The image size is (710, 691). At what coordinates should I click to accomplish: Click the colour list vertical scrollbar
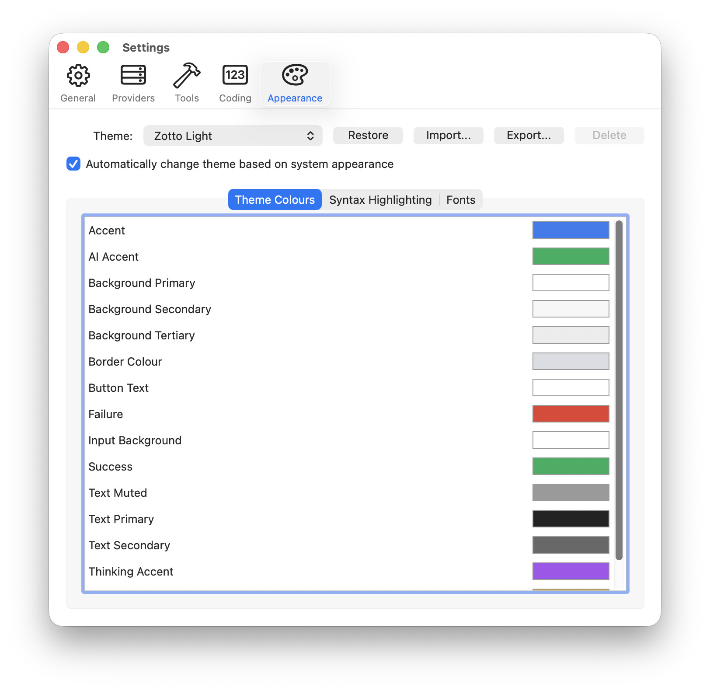pyautogui.click(x=619, y=390)
